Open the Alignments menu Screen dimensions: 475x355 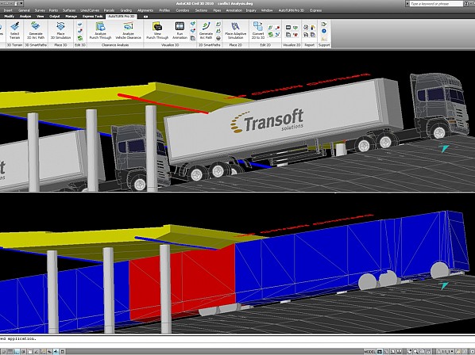coord(145,10)
